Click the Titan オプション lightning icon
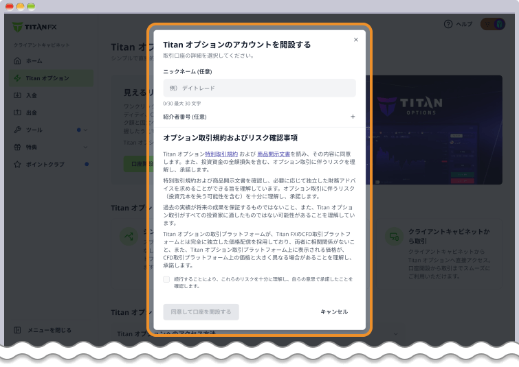This screenshot has height=367, width=519. point(18,78)
